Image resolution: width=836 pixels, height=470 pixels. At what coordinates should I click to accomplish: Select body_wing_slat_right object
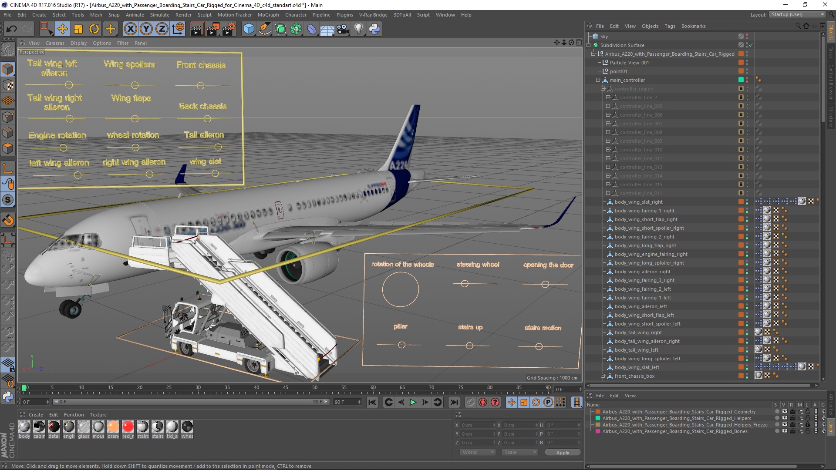pyautogui.click(x=638, y=202)
